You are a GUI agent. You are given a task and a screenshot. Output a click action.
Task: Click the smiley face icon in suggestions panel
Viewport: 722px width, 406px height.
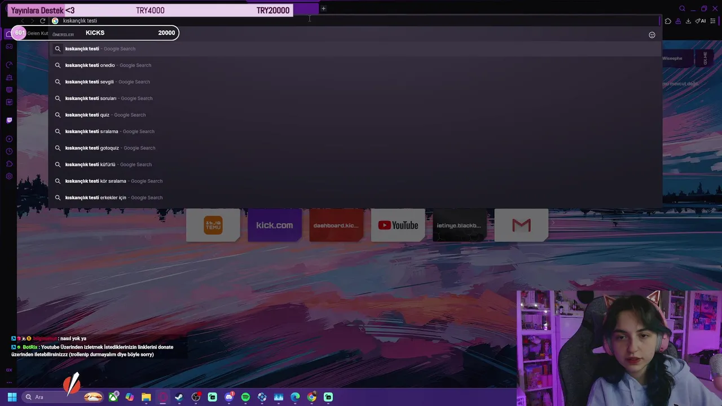pos(652,35)
